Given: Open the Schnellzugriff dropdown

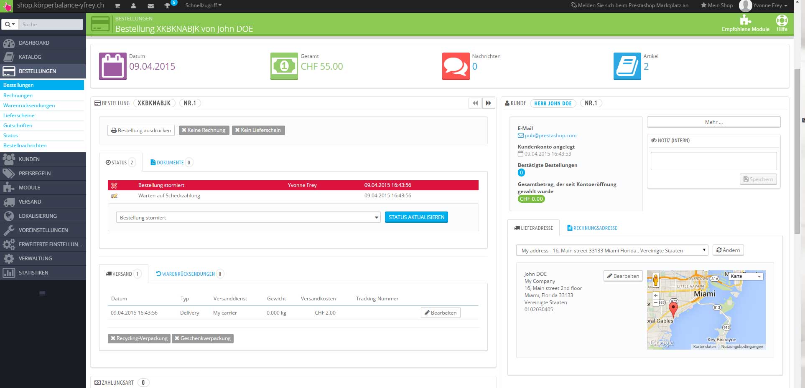Looking at the screenshot, I should 204,5.
